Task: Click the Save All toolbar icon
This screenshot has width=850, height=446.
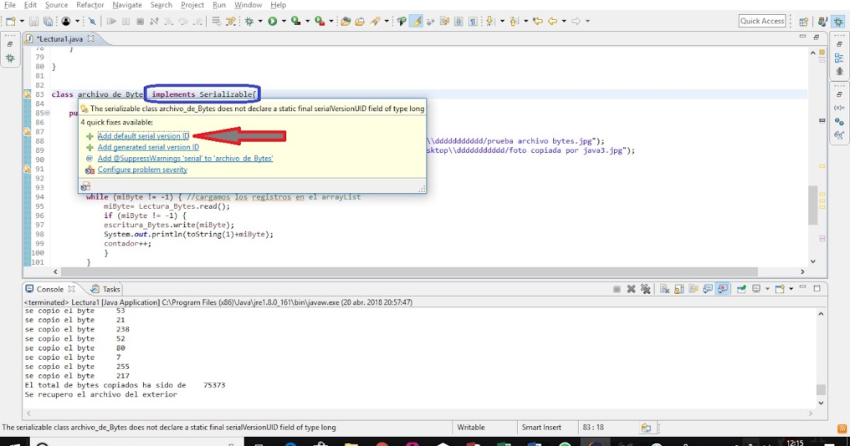Action: [x=48, y=21]
